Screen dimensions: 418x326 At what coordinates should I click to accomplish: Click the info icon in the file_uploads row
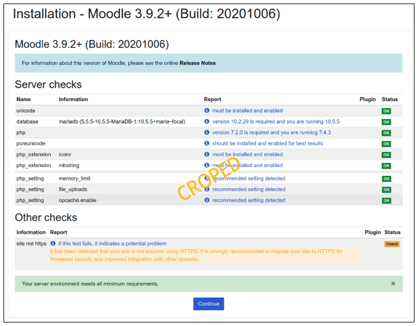pos(207,189)
